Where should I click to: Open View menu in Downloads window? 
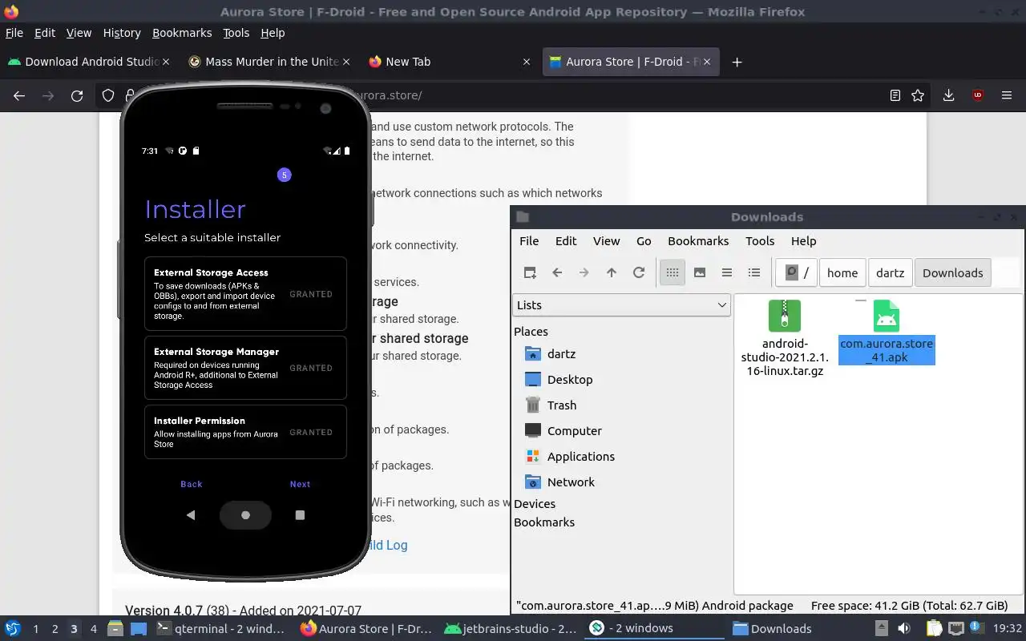click(606, 240)
